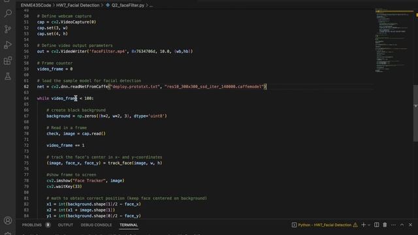Click comment 'create black background'
Screen dimensions: 418x235
coord(76,110)
